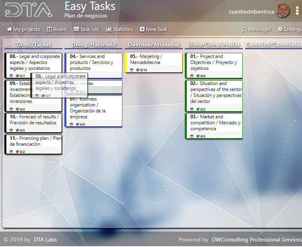Viewport: 302px width, 247px height.
Task: Click calendar icon on Marjeting card
Action: point(132,70)
